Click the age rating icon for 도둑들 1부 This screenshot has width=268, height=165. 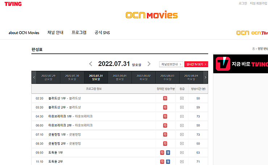point(182,153)
